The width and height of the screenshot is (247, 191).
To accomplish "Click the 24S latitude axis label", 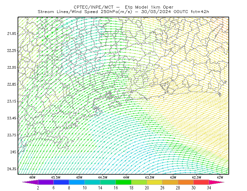I will click(13, 152).
